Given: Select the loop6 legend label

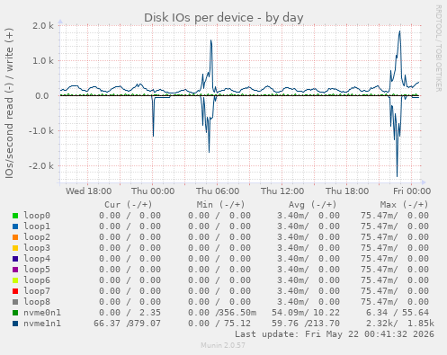Looking at the screenshot, I should (37, 280).
